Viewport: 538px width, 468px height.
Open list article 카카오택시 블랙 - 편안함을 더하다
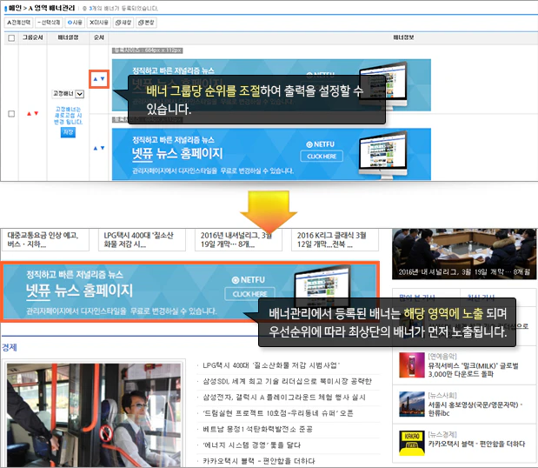pyautogui.click(x=259, y=461)
